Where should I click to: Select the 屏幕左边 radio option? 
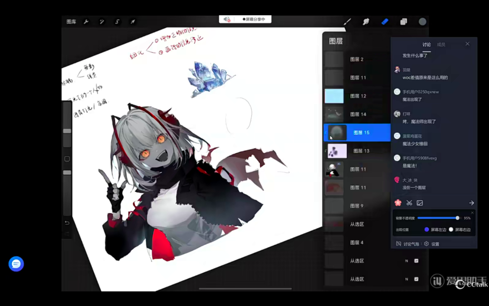pos(427,229)
